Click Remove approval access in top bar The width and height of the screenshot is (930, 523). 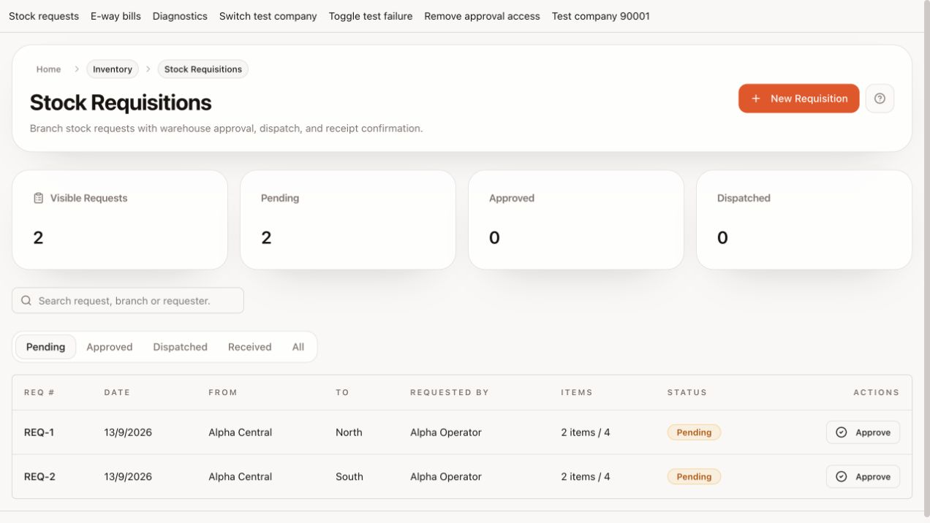tap(482, 16)
